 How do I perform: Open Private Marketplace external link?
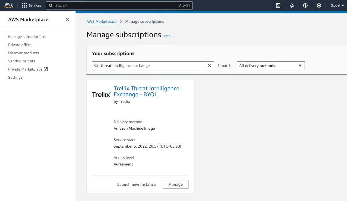[28, 69]
